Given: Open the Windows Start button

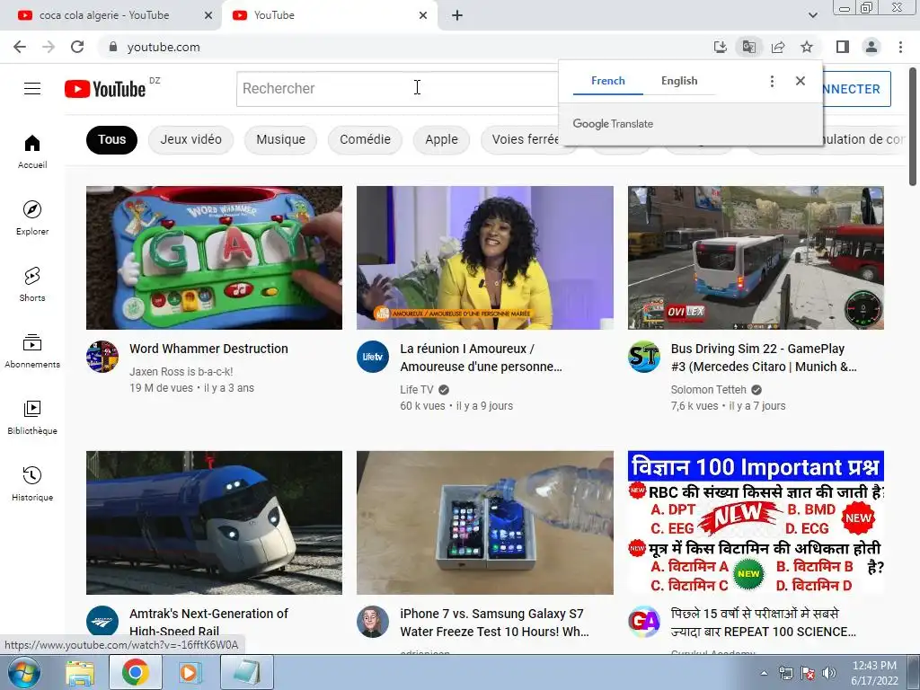Looking at the screenshot, I should tap(23, 672).
